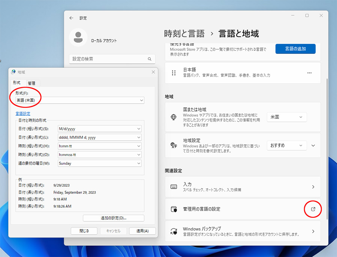Viewport: 337px width, 257px height.
Task: Go back with the Settings back arrow
Action: tap(72, 18)
